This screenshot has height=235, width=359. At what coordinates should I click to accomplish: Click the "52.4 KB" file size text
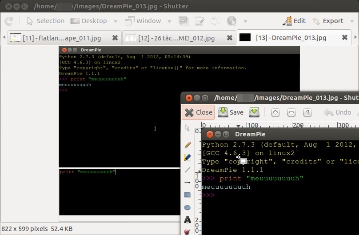(62, 229)
